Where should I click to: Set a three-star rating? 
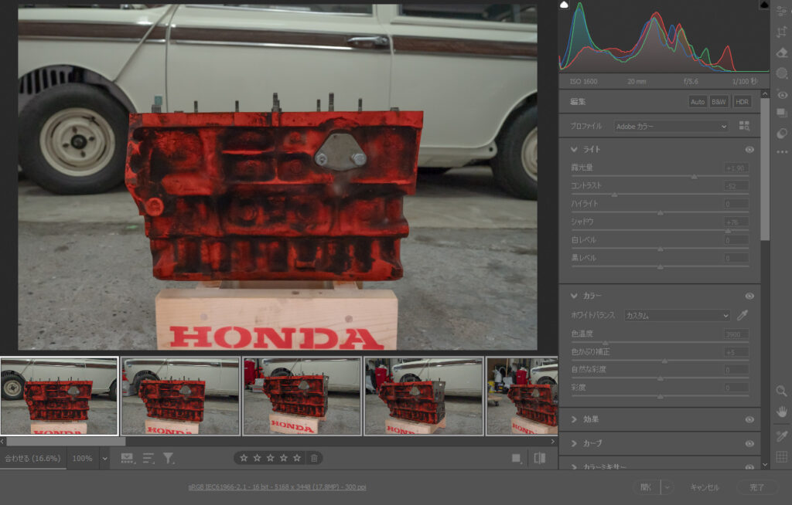click(270, 458)
